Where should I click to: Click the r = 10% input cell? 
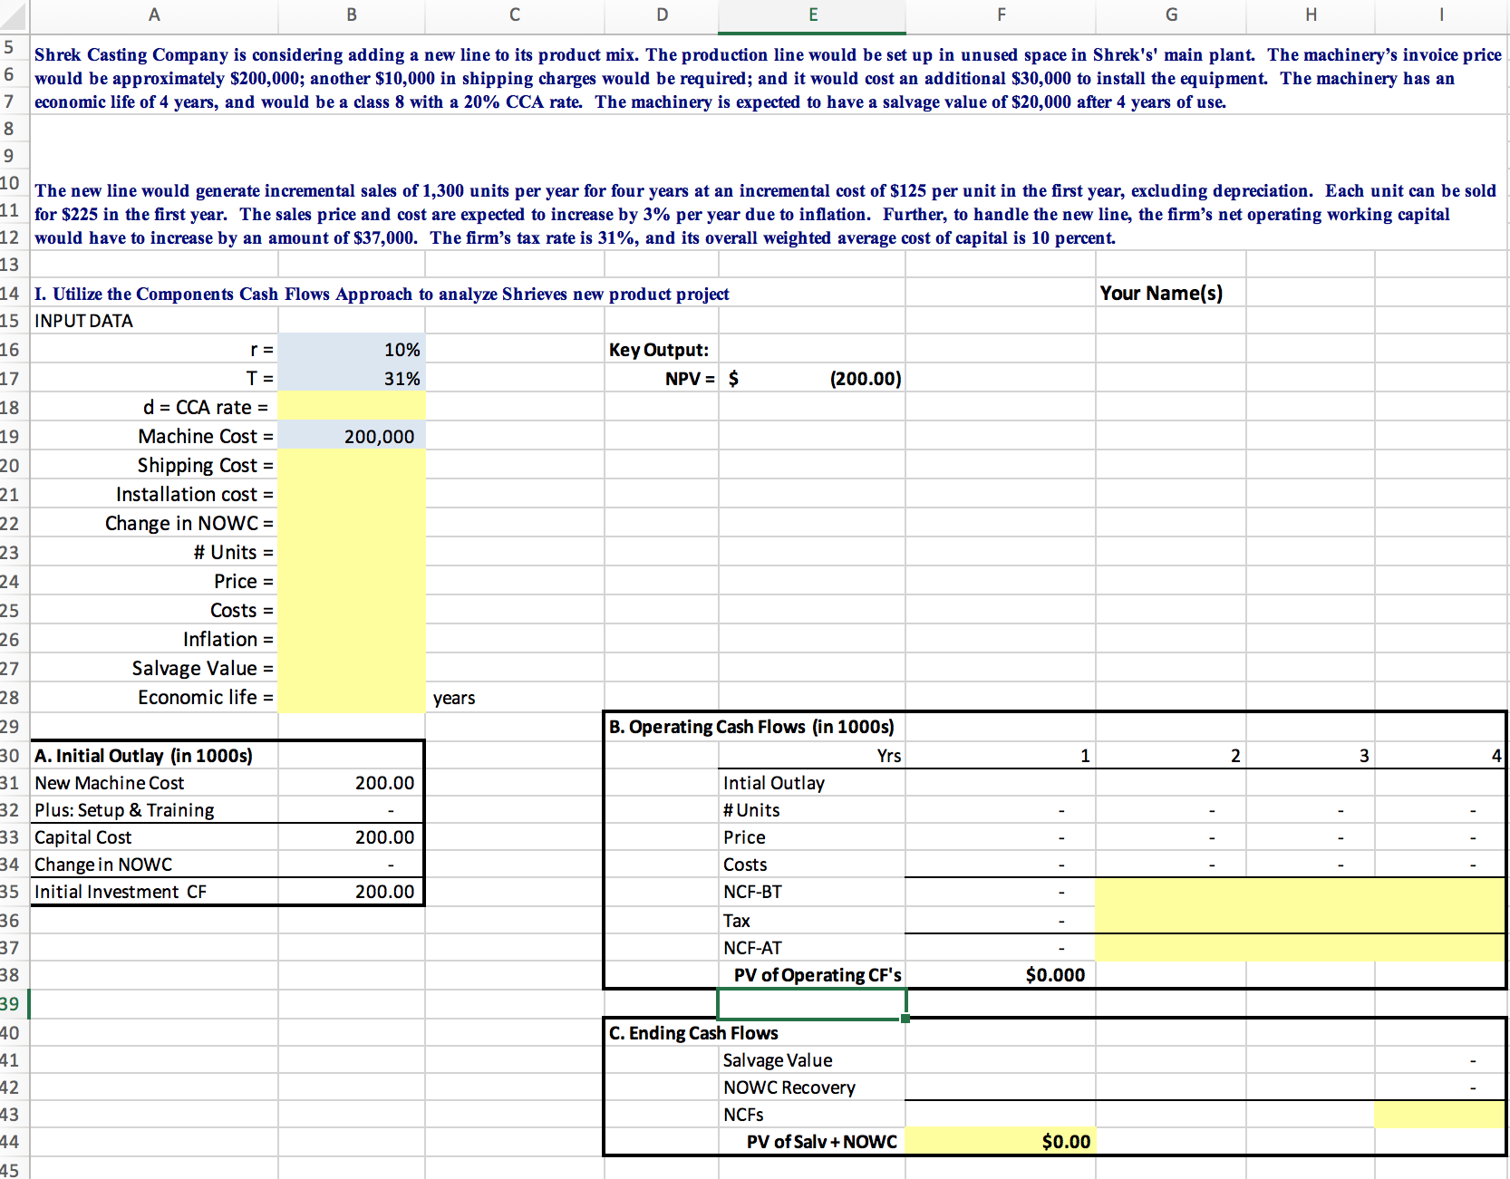coord(352,350)
